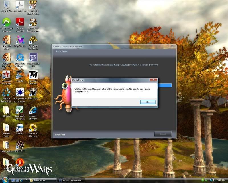The width and height of the screenshot is (228, 183).
Task: Click the Cancel button in InstallShield Wizard
Action: click(x=163, y=134)
